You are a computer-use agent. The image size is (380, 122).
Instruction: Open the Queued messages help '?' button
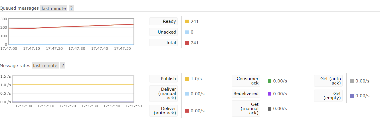pyautogui.click(x=71, y=8)
